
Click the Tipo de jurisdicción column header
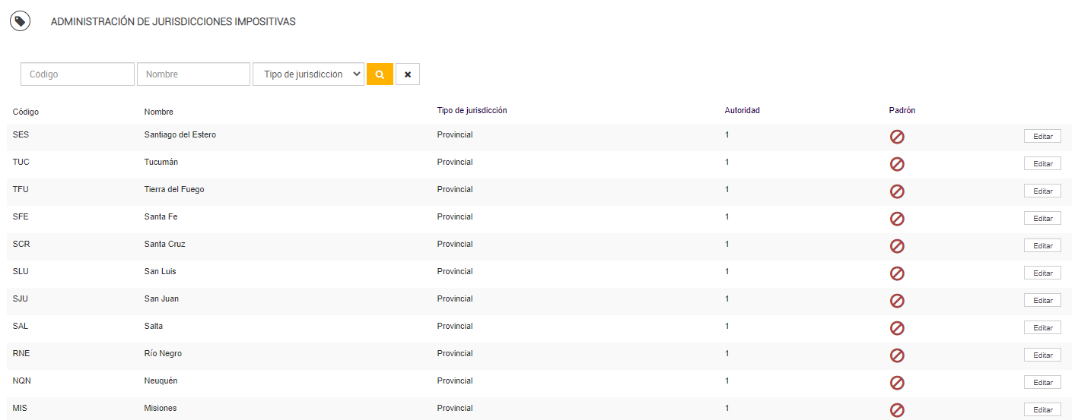(472, 111)
